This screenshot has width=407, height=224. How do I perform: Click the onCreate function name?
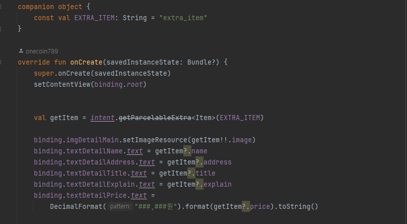(86, 62)
